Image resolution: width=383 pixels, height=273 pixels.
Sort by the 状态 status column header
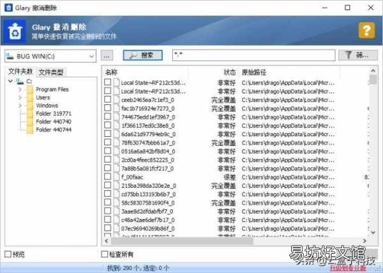point(230,72)
